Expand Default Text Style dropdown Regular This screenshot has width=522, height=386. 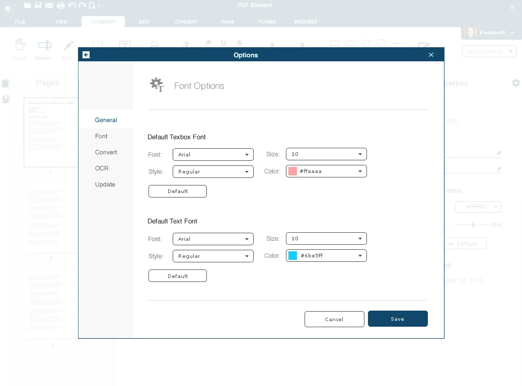tap(213, 256)
